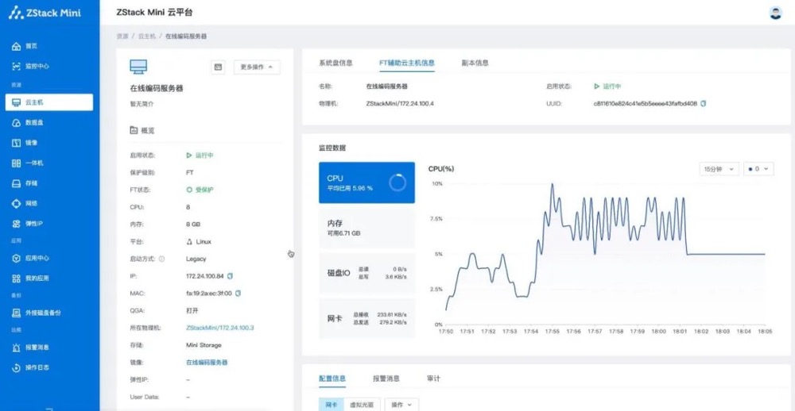Open the 监控中心 sidebar icon

pos(16,67)
